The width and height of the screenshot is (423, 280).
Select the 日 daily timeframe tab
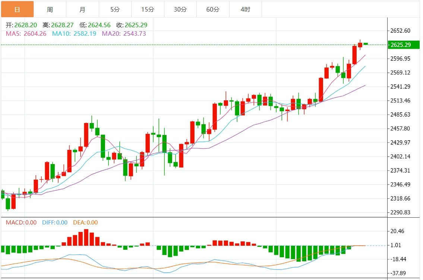click(x=17, y=9)
